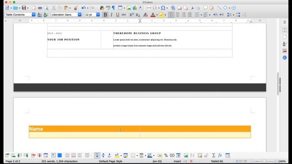
Task: Expand the Liberation Sans font name dropdown
Action: pyautogui.click(x=79, y=15)
